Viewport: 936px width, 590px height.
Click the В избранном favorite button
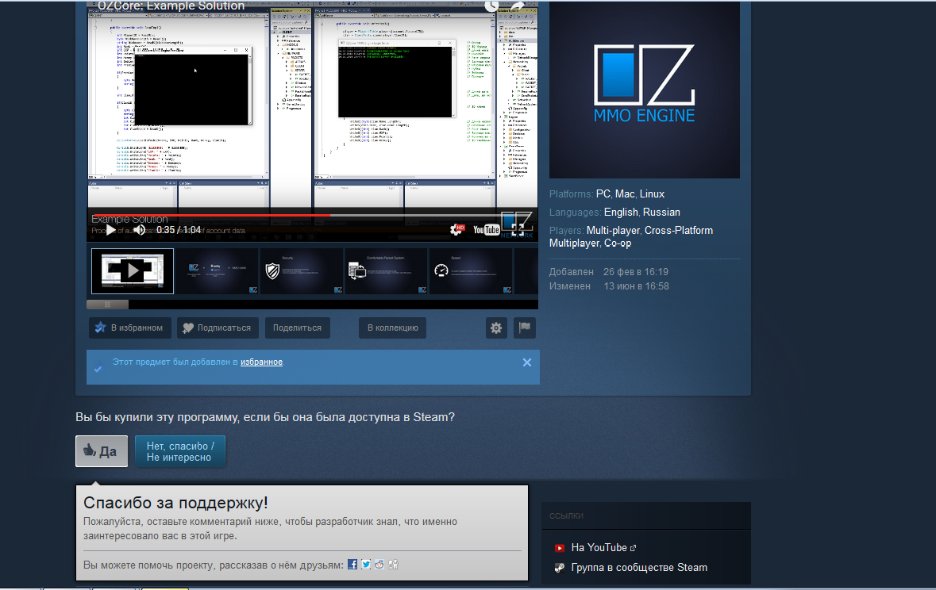click(130, 328)
